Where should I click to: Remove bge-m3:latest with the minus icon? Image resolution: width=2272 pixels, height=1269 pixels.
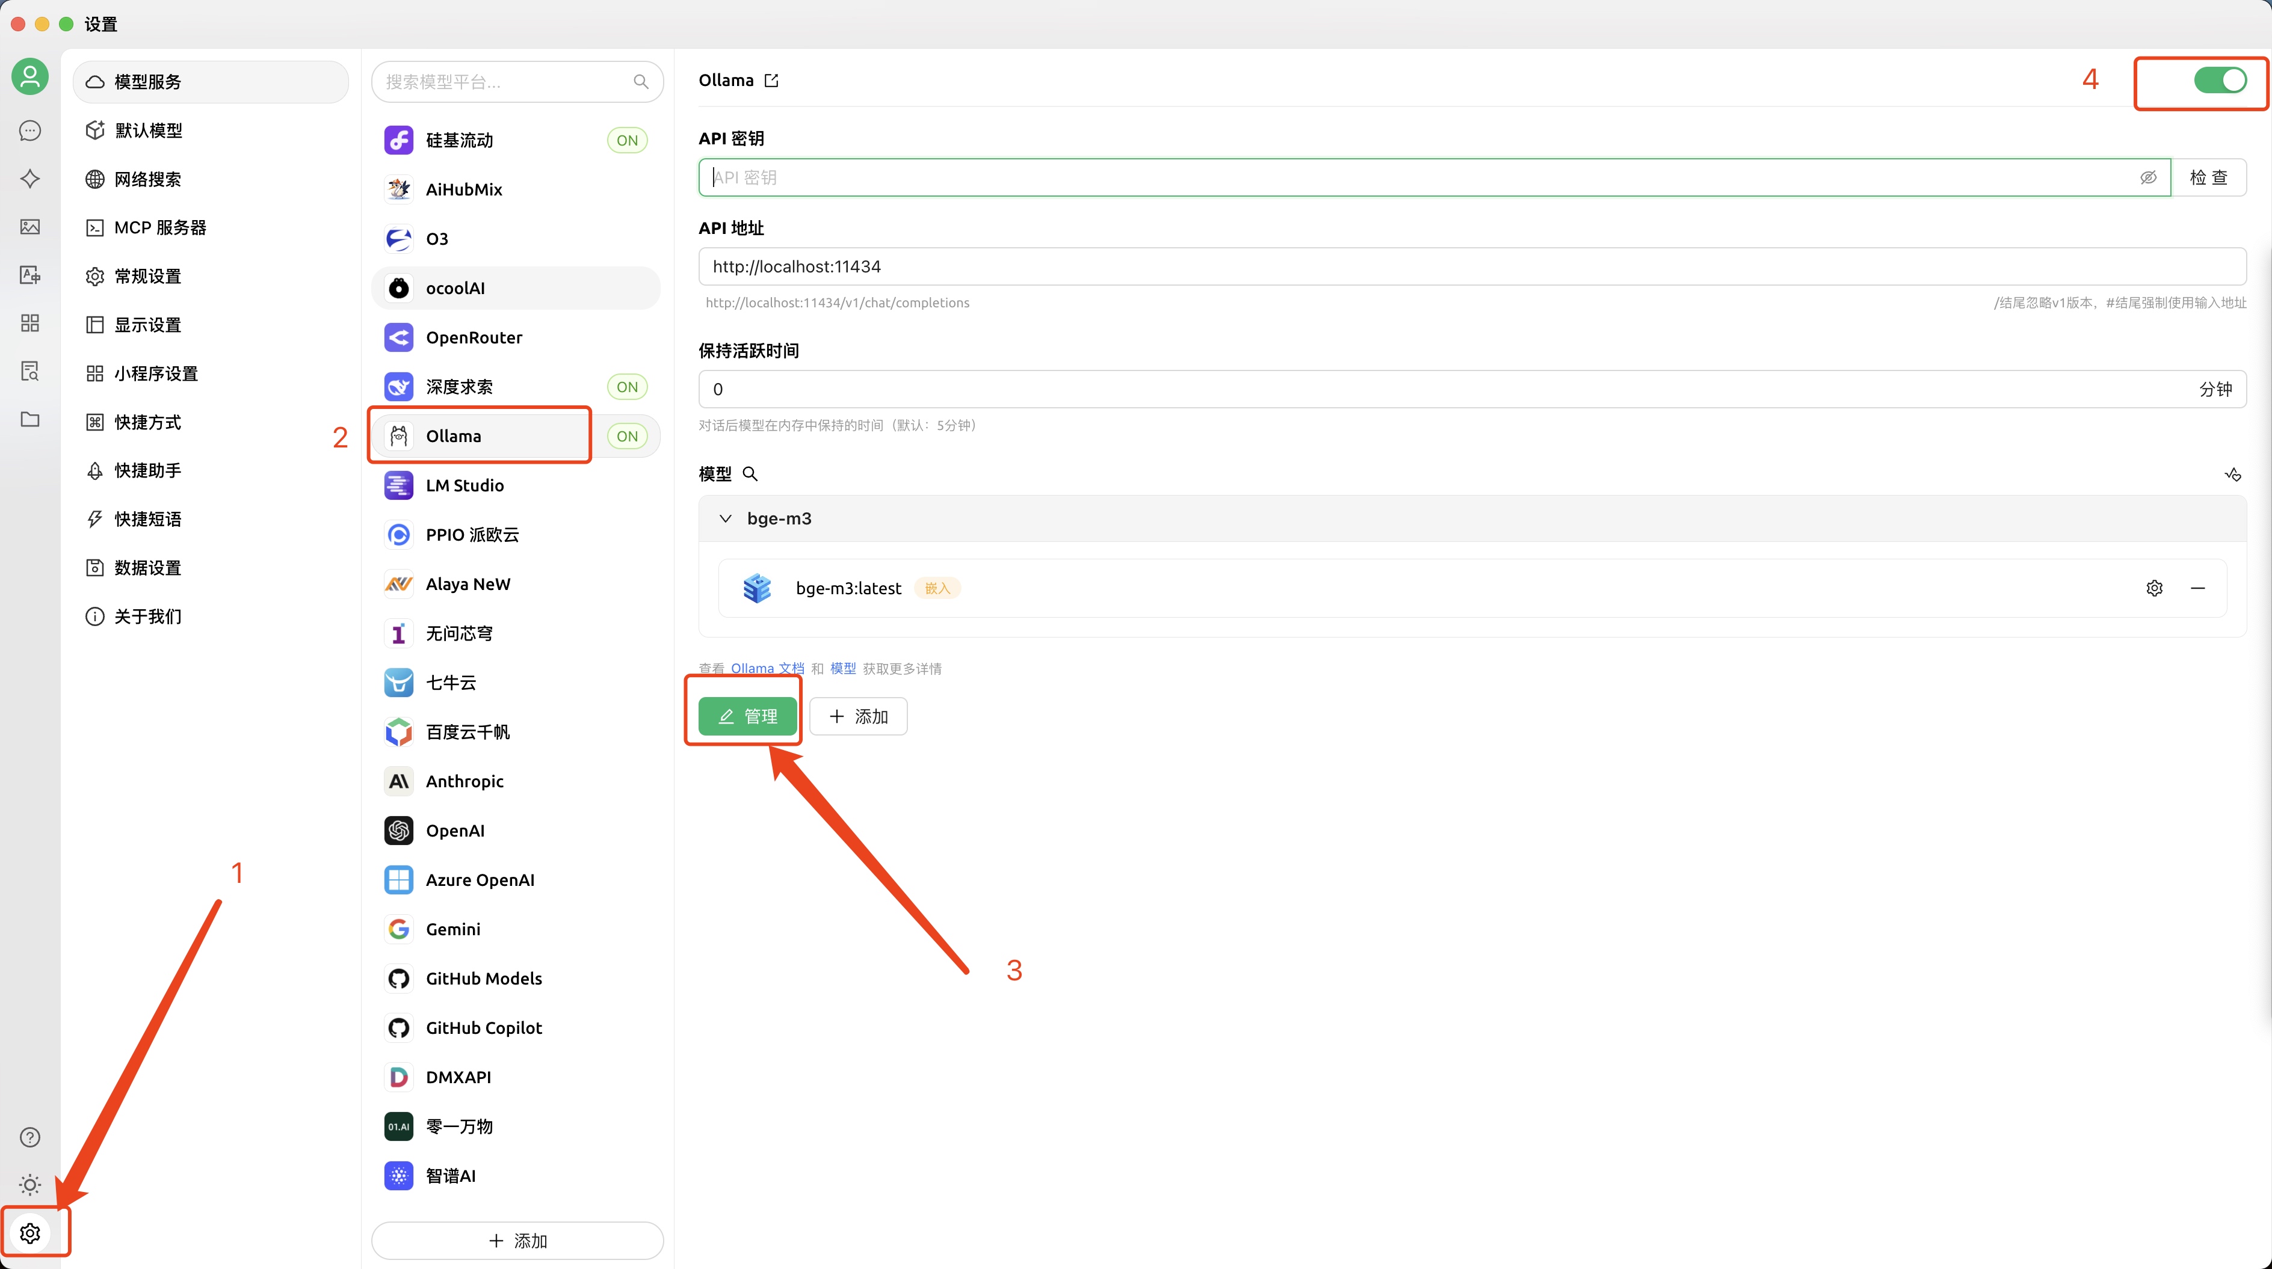coord(2198,588)
